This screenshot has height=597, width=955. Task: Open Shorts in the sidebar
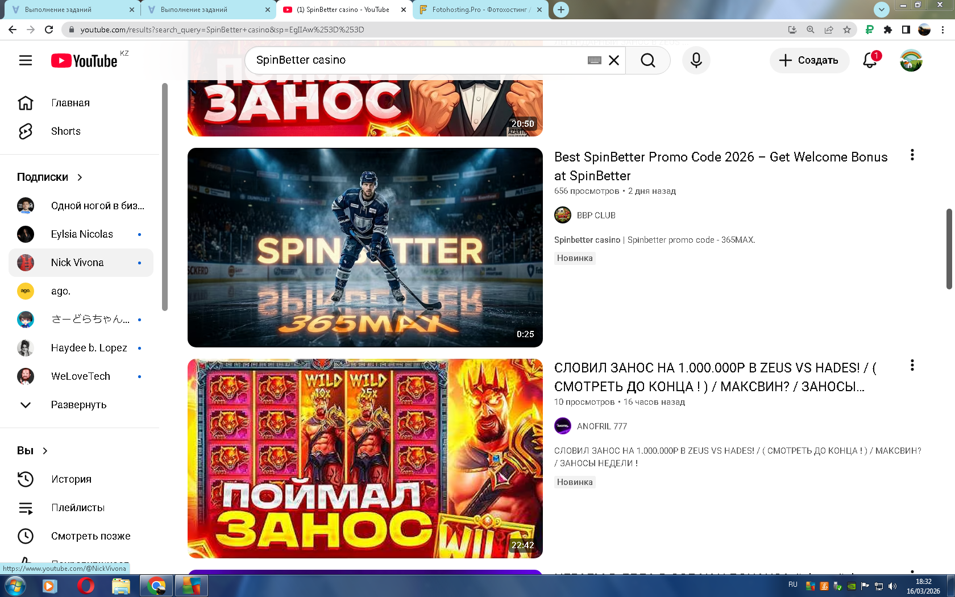[81, 131]
